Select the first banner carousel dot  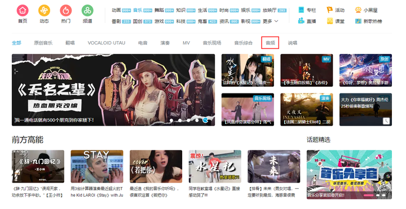[x=171, y=121]
